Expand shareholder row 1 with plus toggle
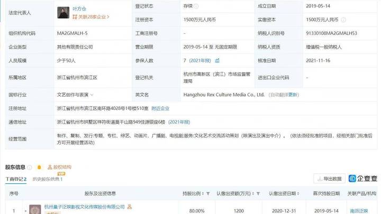The width and height of the screenshot is (381, 214). click(25, 211)
